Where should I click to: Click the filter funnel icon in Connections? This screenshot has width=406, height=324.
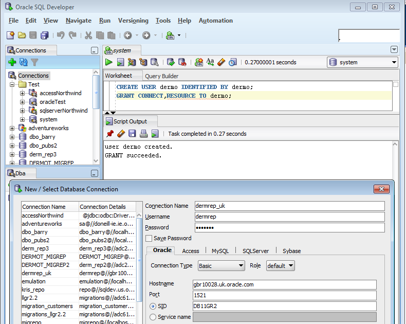pyautogui.click(x=34, y=62)
